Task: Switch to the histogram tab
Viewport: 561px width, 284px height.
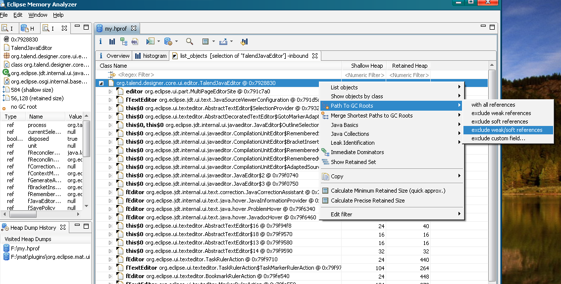Action: (151, 56)
